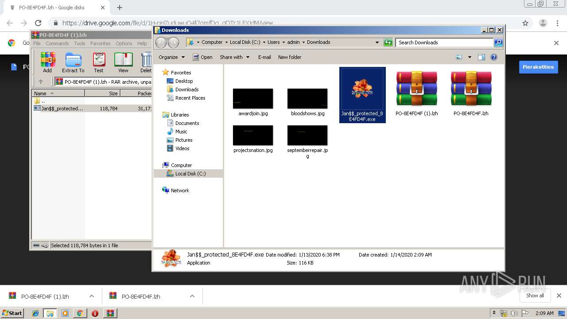Open options for PO-8E4FD4F.lzh download

tap(192, 296)
